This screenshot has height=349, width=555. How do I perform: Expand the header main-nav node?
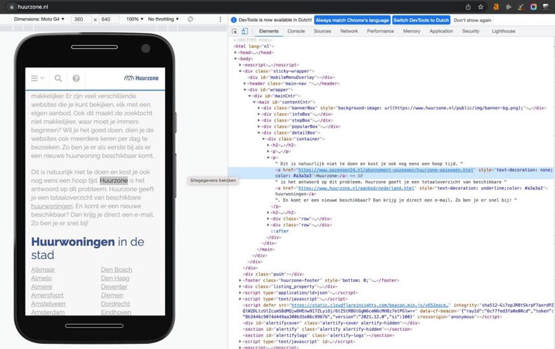pyautogui.click(x=245, y=83)
